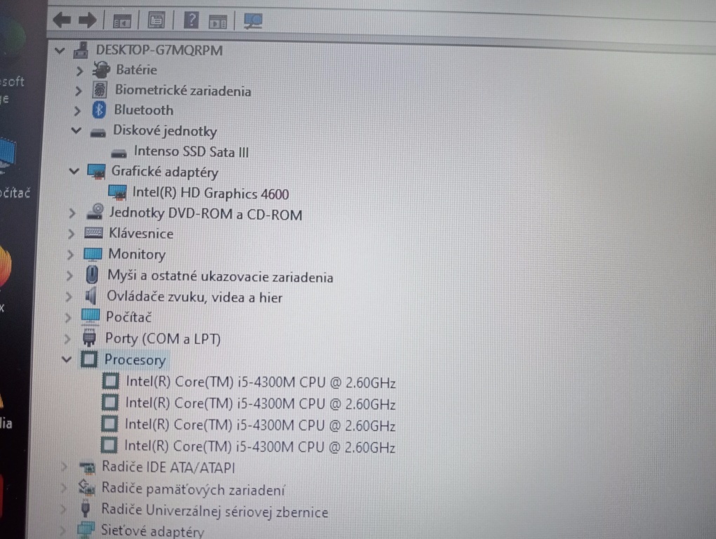Select the second i5-4300M CPU entry
The height and width of the screenshot is (539, 716).
260,404
